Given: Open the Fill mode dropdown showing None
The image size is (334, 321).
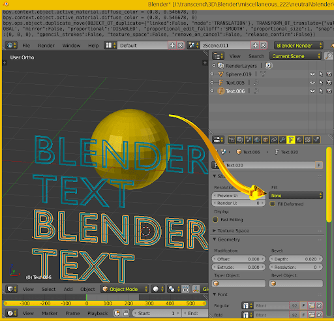Looking at the screenshot, I should tap(296, 196).
